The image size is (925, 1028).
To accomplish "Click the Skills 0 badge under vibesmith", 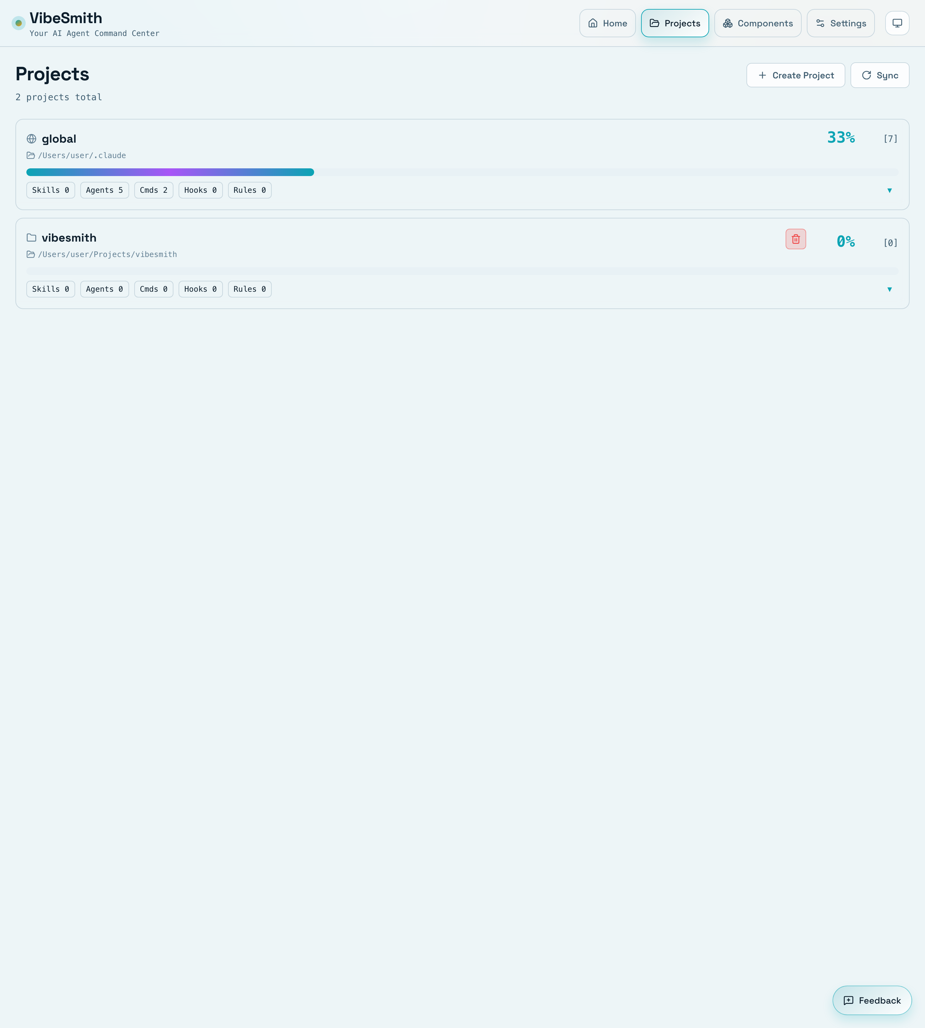I will pos(50,289).
